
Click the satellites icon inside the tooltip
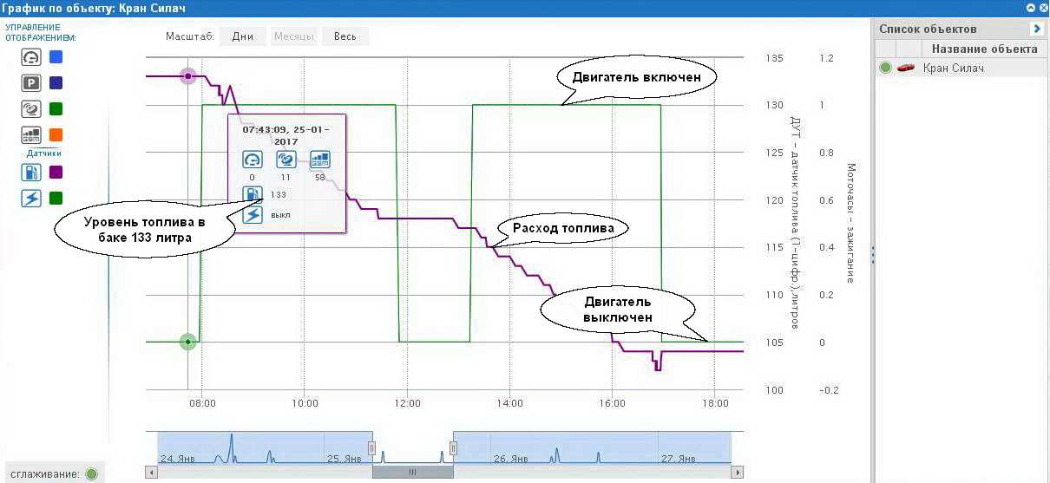(286, 160)
